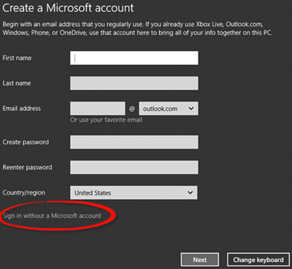292x269 pixels.
Task: Click 'Sign in without a Microsoft account'
Action: [52, 216]
